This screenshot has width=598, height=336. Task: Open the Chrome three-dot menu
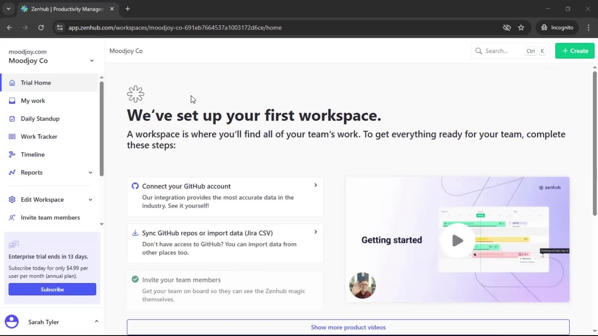coord(588,28)
